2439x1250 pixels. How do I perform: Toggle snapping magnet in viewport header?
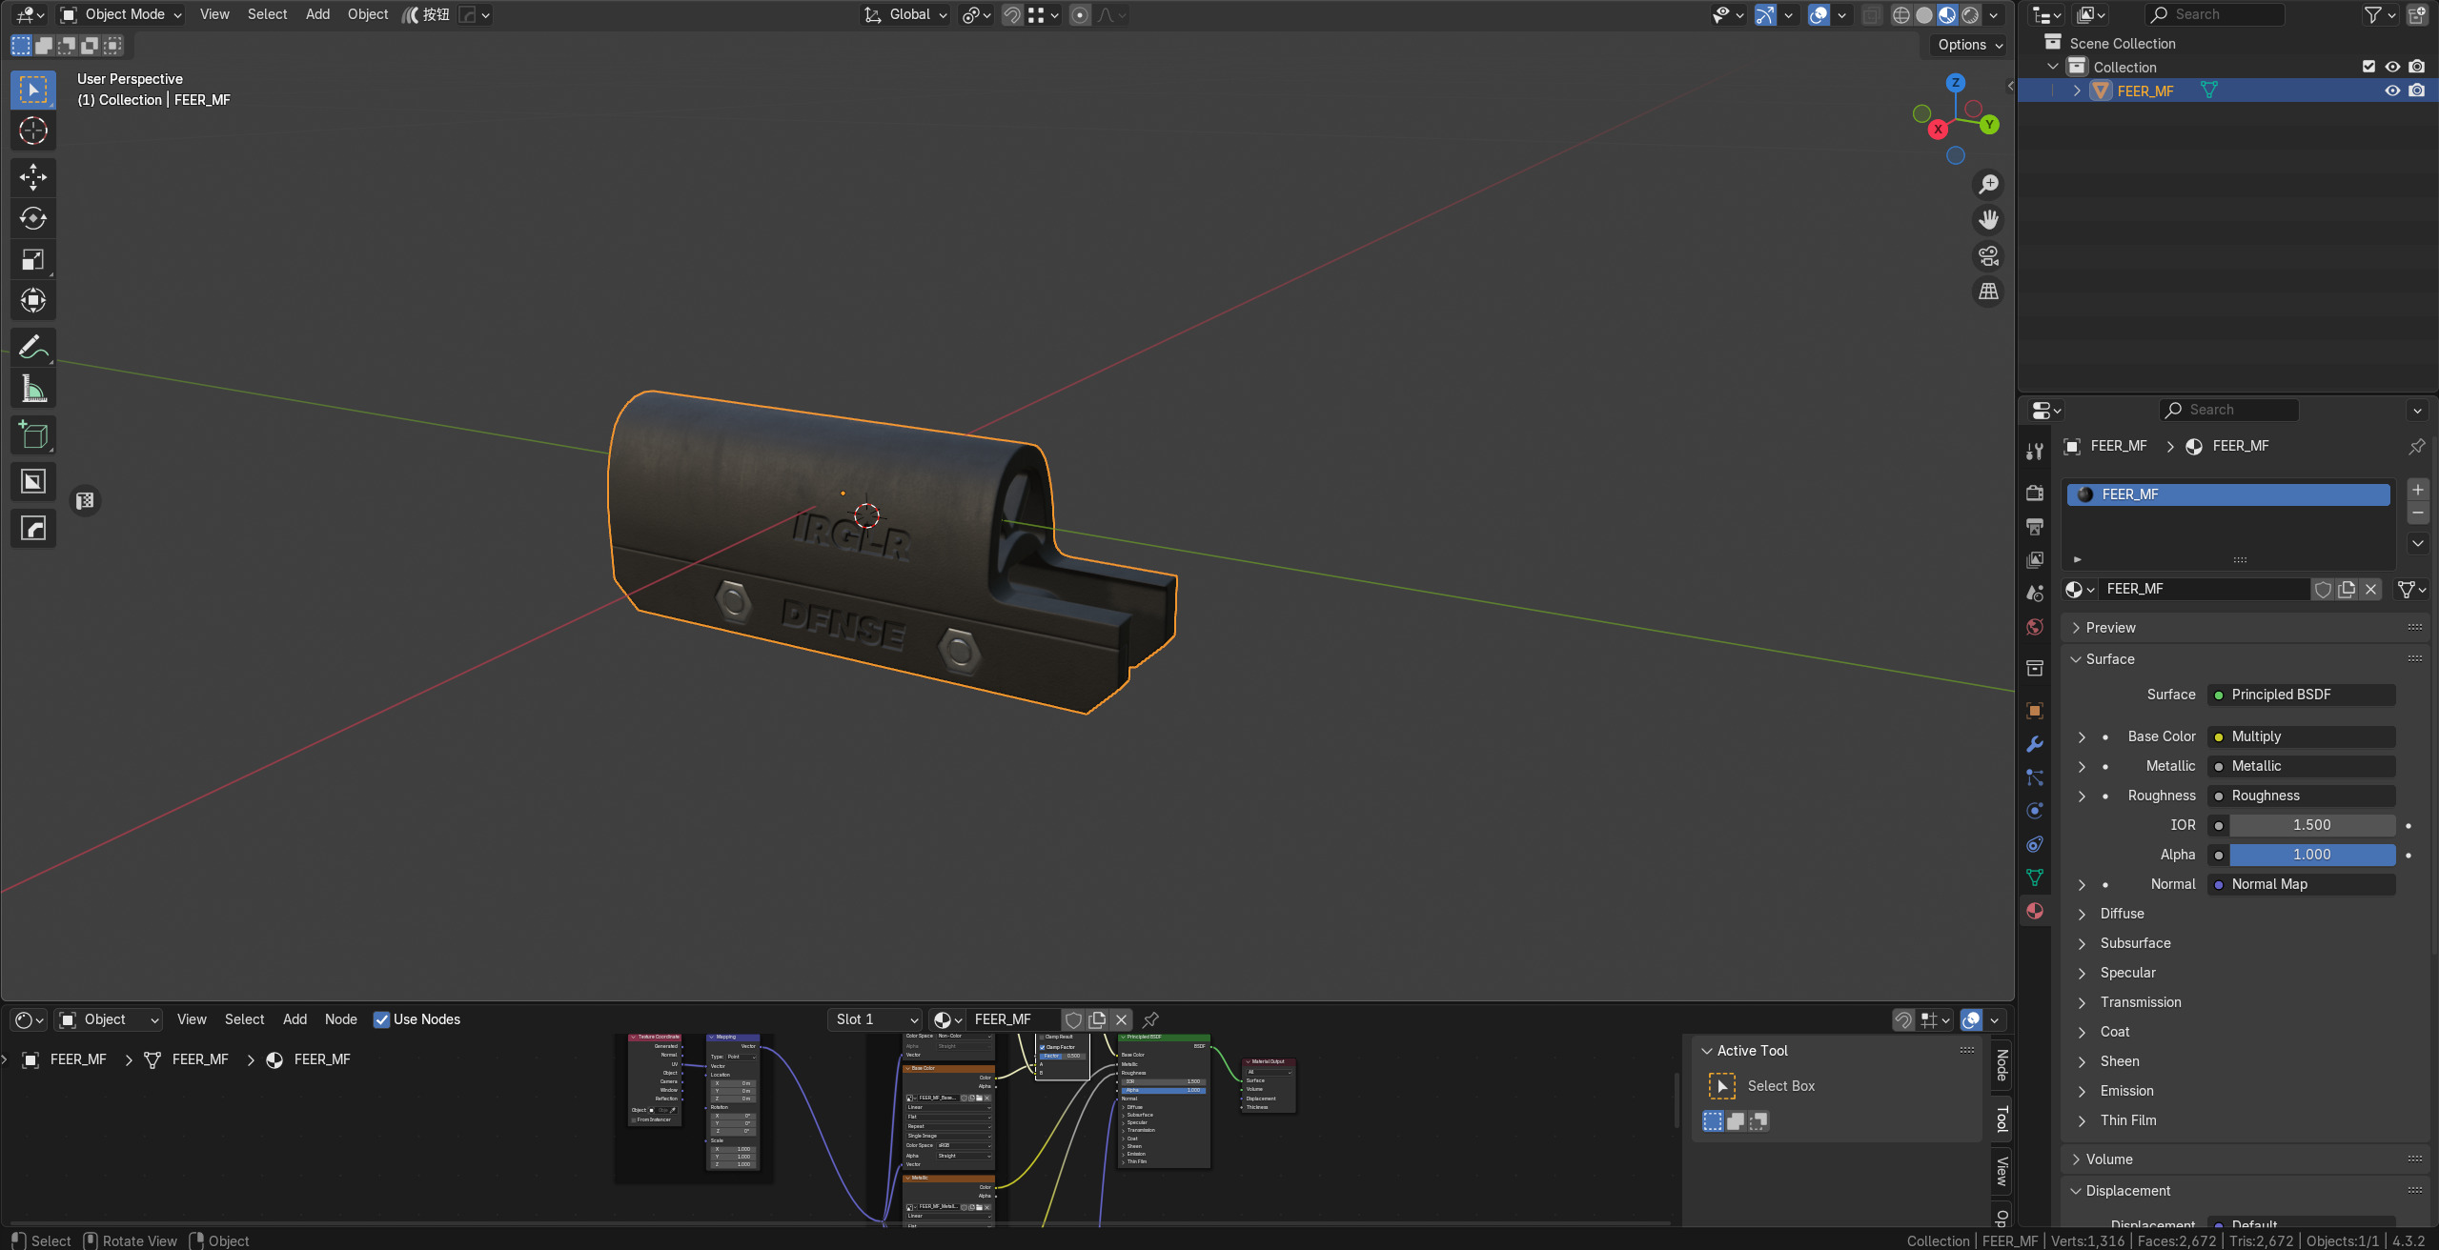1012,14
